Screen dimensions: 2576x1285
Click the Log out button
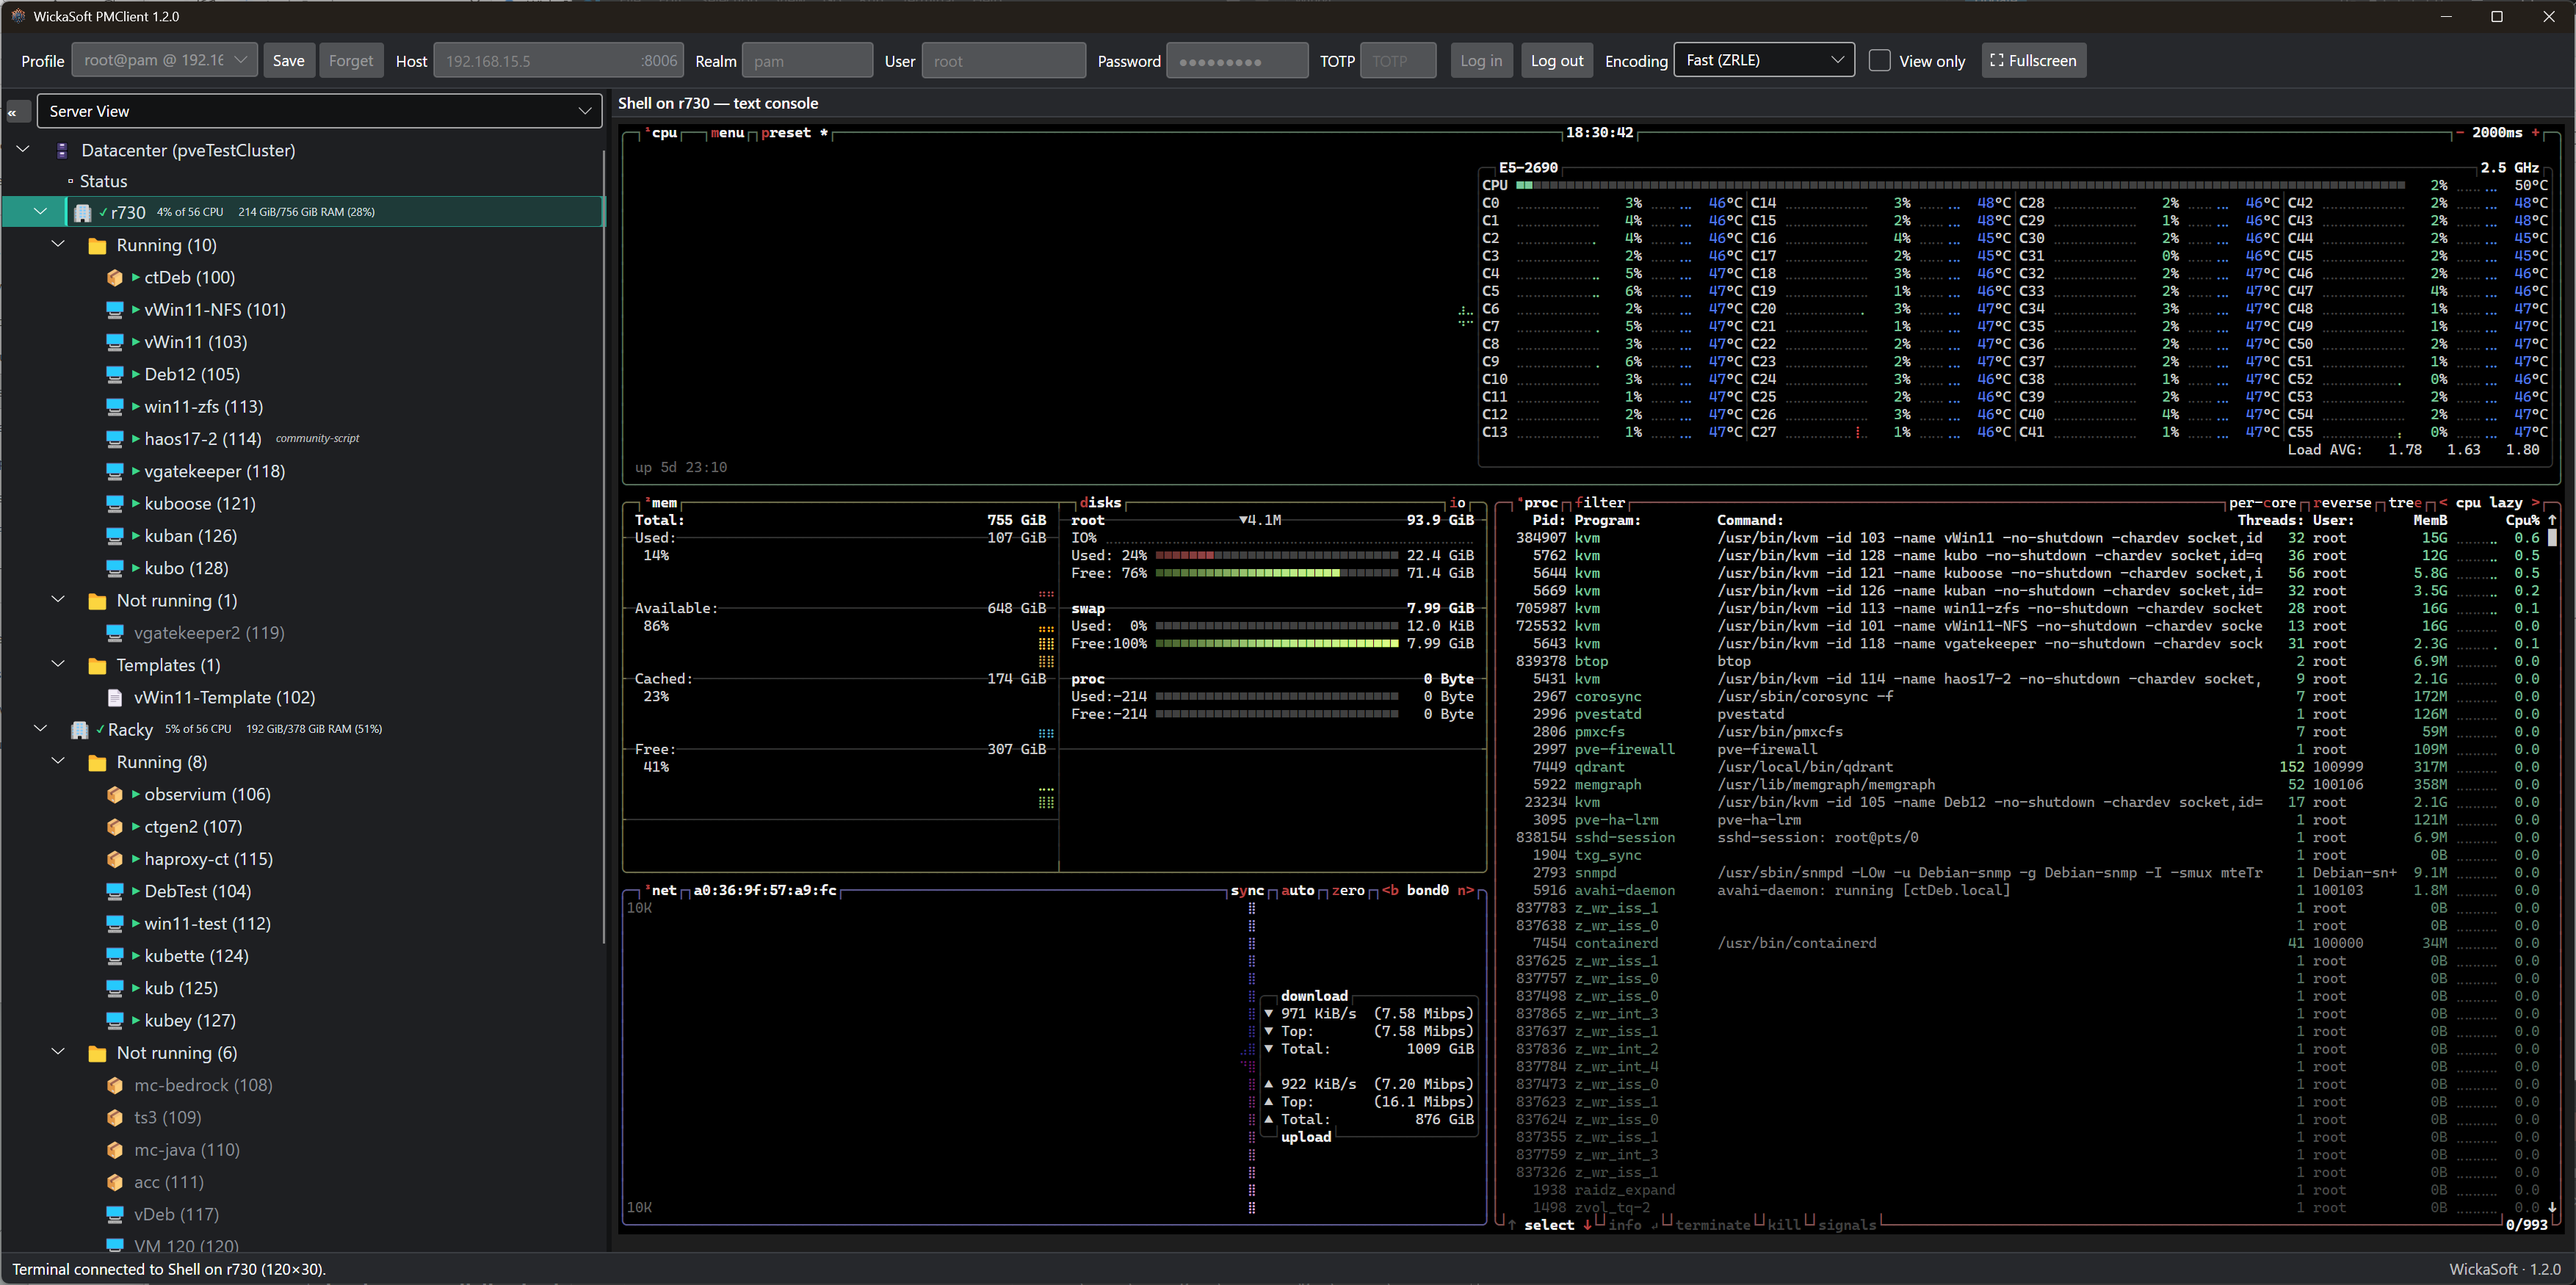[x=1557, y=61]
